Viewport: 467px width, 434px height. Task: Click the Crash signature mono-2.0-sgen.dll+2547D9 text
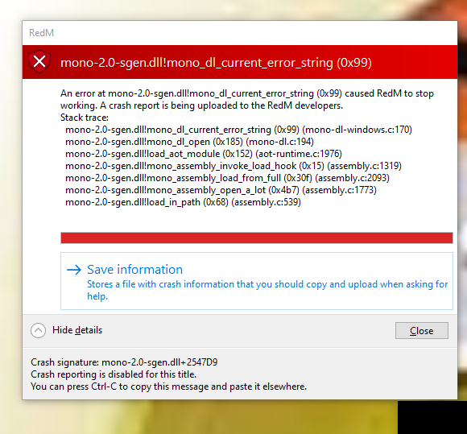pos(124,362)
